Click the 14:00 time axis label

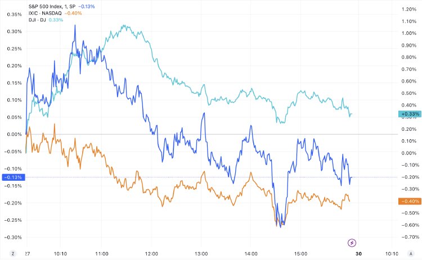point(251,254)
